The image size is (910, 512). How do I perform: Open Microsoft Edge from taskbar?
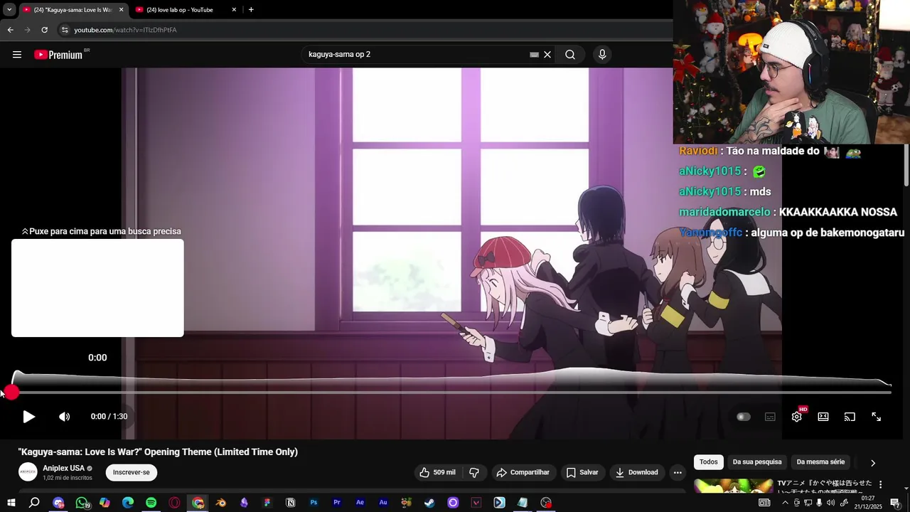(x=128, y=503)
